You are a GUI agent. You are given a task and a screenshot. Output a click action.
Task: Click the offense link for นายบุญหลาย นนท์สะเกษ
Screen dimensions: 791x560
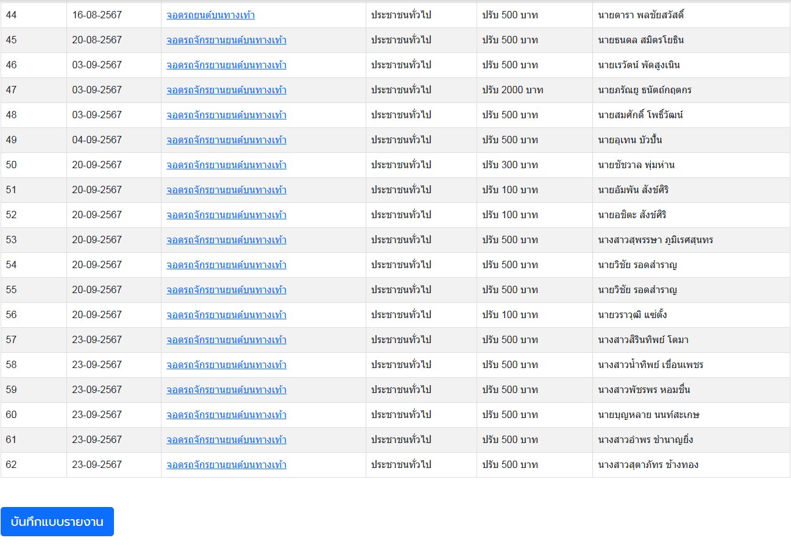226,414
